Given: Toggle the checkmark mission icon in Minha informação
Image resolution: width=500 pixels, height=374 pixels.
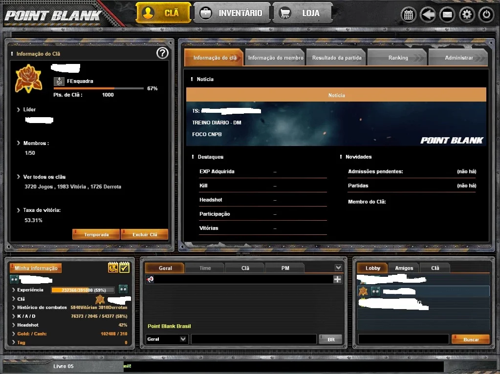Looking at the screenshot, I should click(x=124, y=268).
